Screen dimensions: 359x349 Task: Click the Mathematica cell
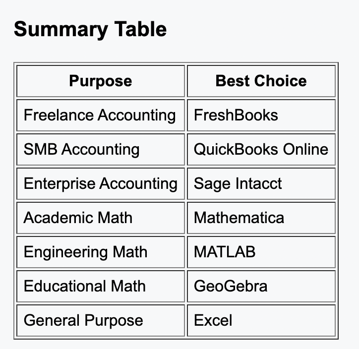(x=261, y=218)
